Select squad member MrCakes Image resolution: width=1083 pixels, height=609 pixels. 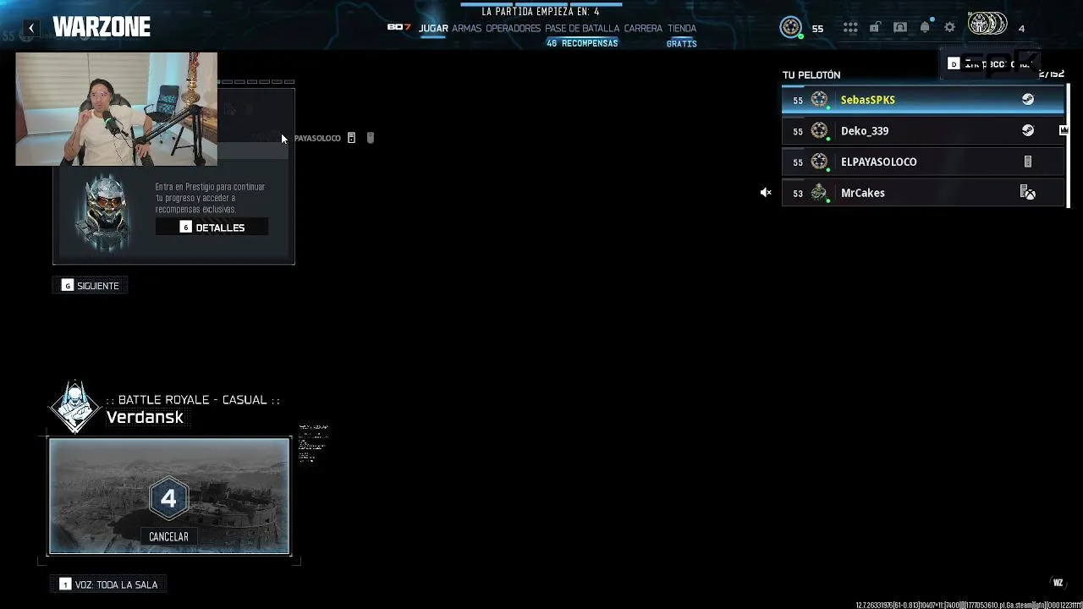tap(922, 193)
